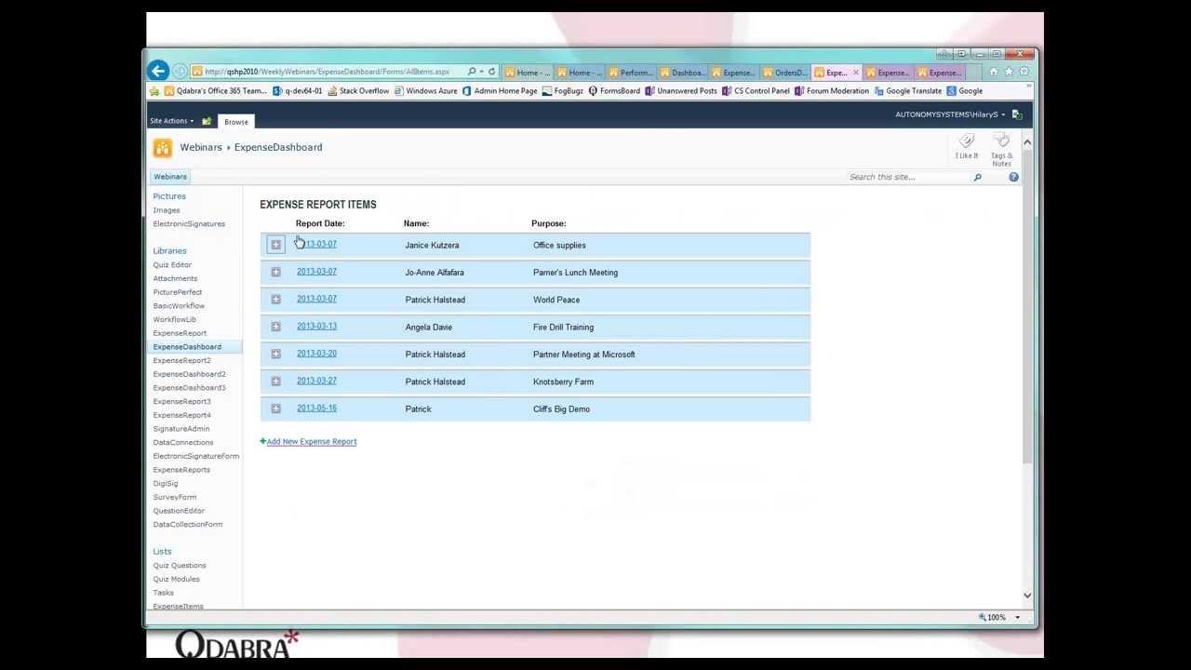Switch to the Performance browser tab
The image size is (1191, 670).
(x=630, y=73)
